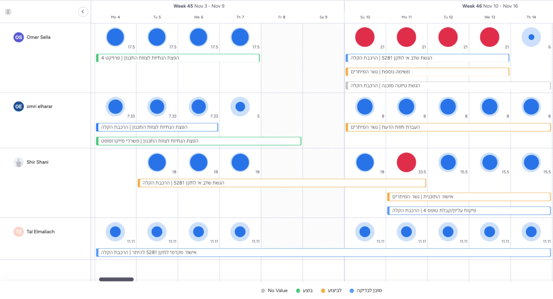Click Tal Elmaliach's workload bubble on Mo 4
Screen dimensions: 553x299
(x=115, y=232)
